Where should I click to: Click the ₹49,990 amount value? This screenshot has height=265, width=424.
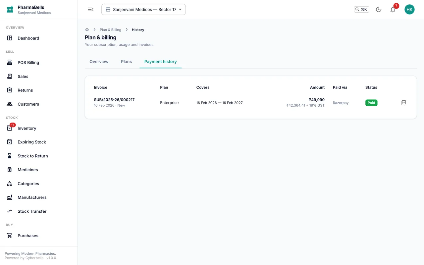click(317, 100)
